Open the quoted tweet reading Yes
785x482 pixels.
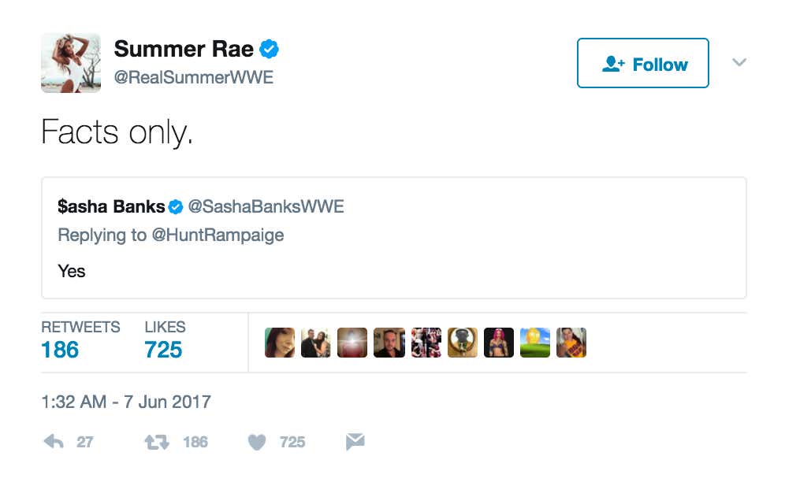pyautogui.click(x=394, y=271)
